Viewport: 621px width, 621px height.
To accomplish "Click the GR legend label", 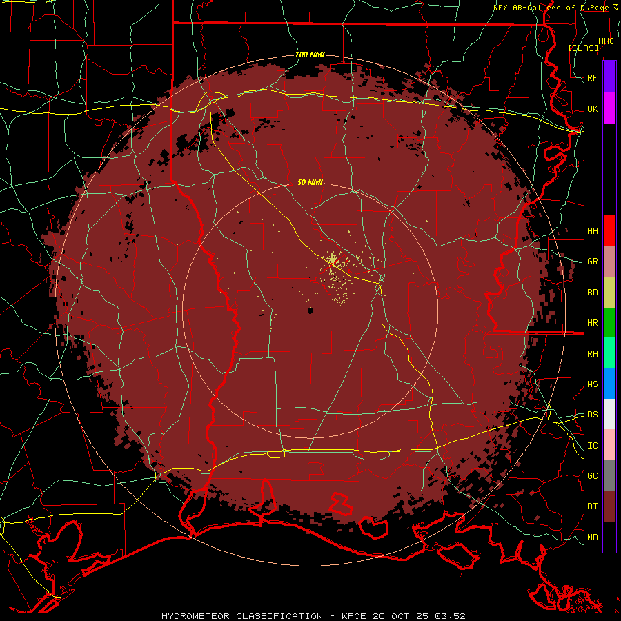I will [593, 262].
